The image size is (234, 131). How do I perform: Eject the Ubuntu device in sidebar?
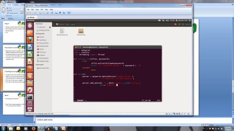(x=50, y=27)
